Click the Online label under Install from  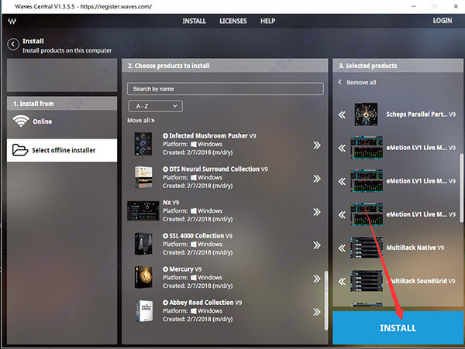click(x=43, y=121)
